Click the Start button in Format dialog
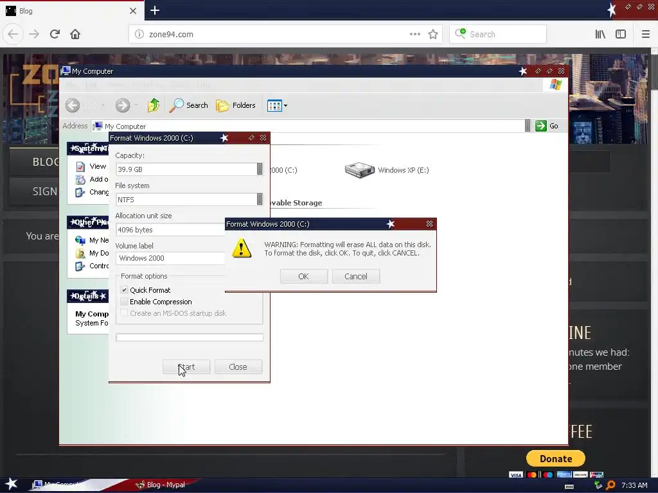Viewport: 658px width, 493px height. click(x=186, y=367)
